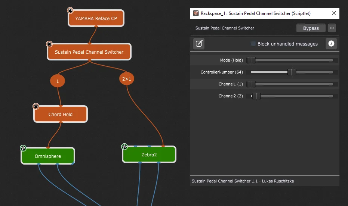
Task: Click the waveform icon on Zebra2 block
Action: click(124, 146)
